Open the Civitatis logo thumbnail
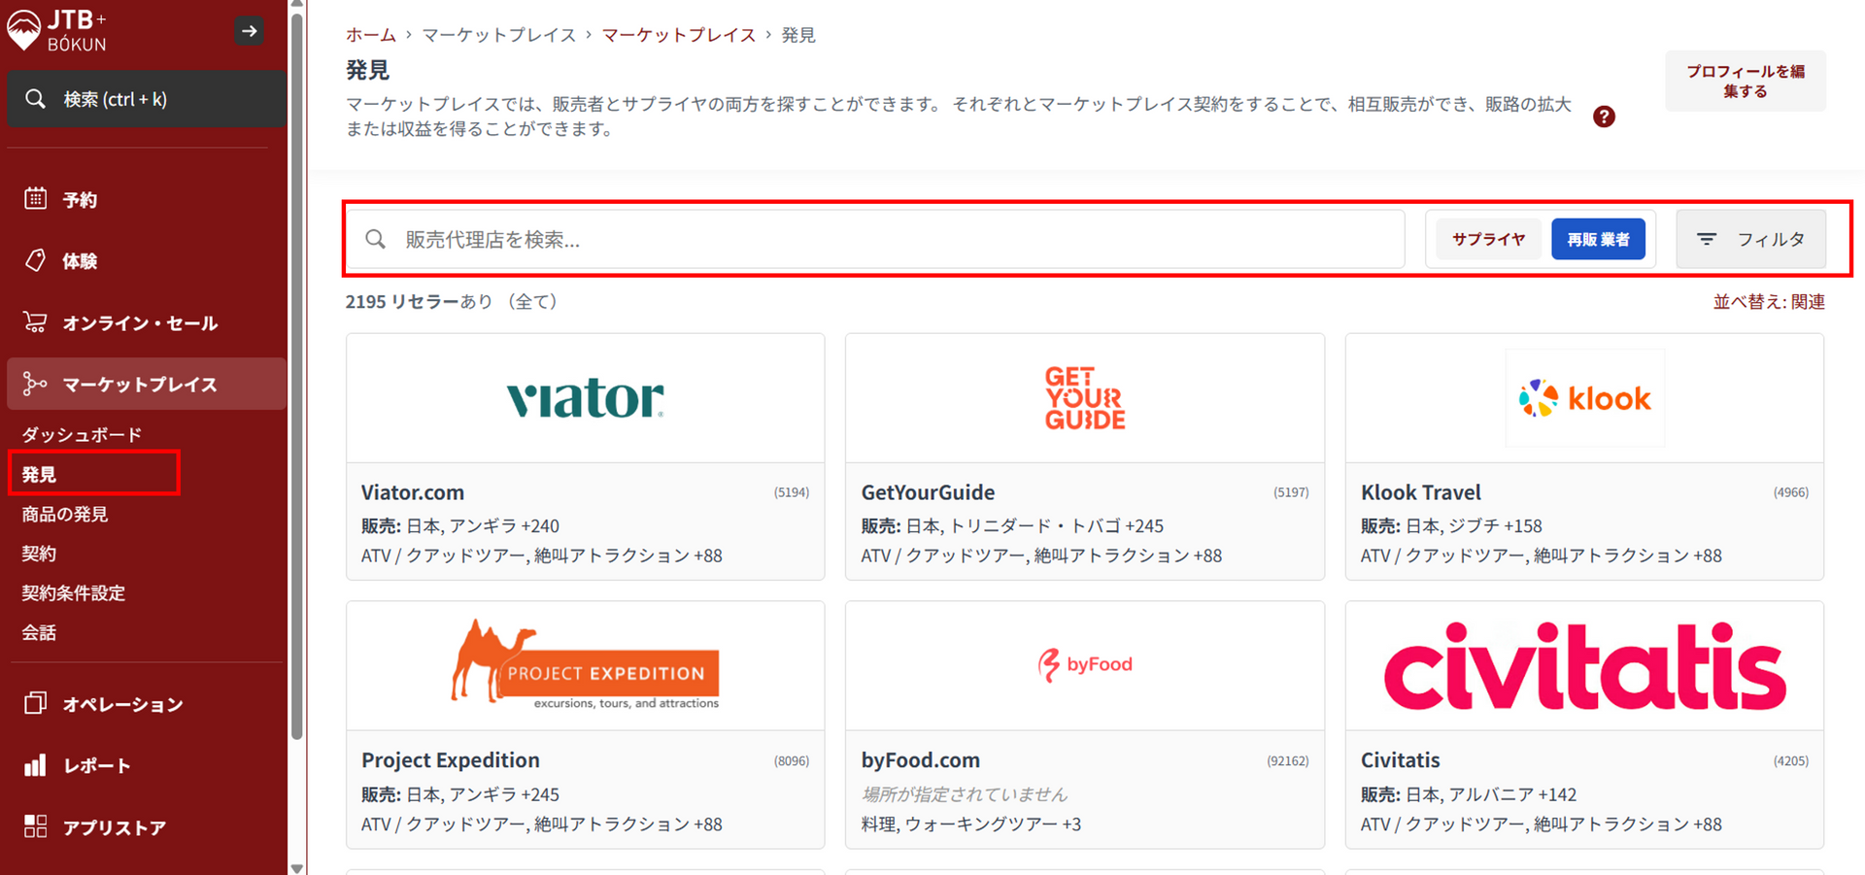This screenshot has height=875, width=1865. tap(1584, 666)
